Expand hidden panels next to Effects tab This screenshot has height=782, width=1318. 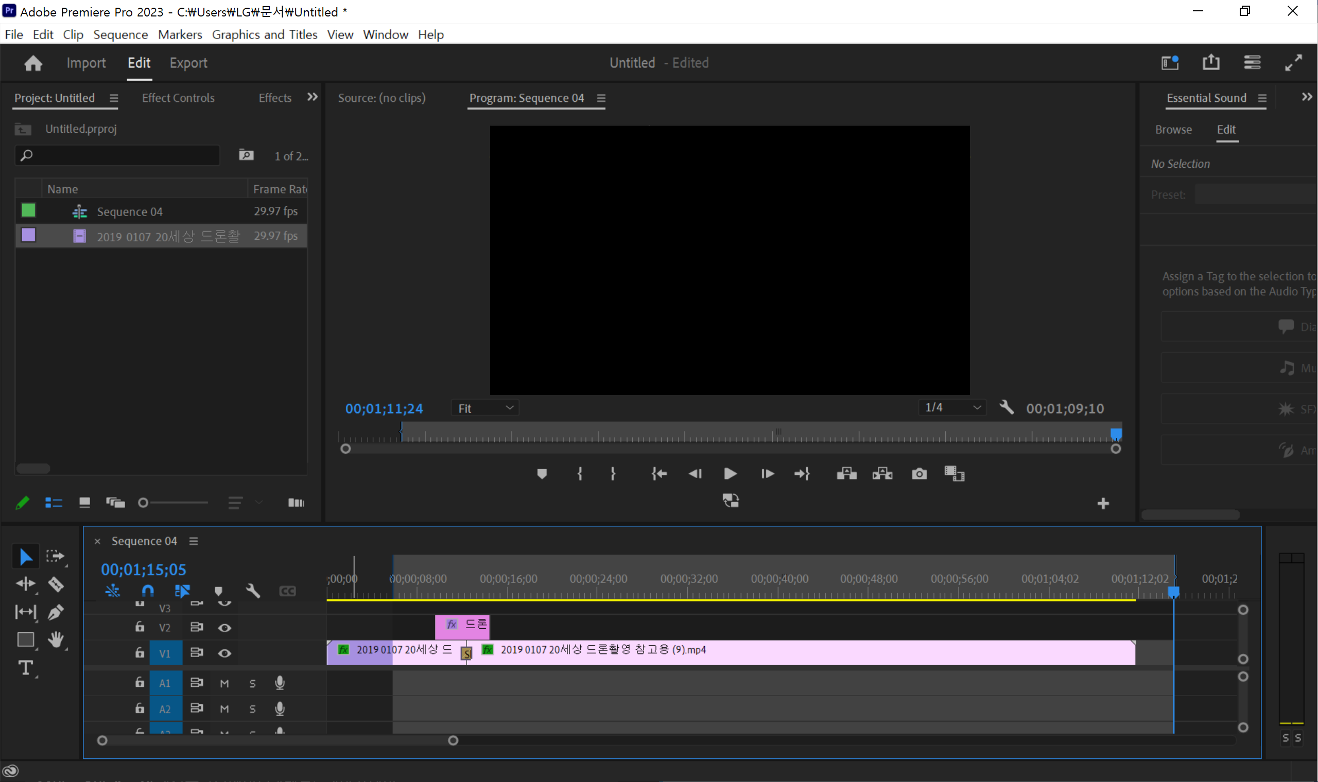312,97
